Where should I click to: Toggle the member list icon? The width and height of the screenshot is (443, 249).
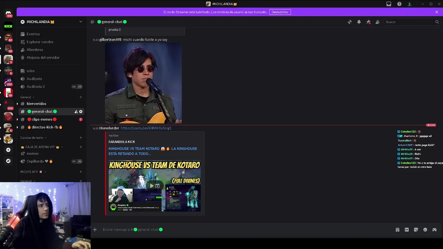tap(378, 22)
